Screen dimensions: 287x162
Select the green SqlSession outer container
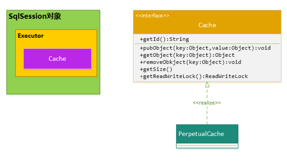53,52
